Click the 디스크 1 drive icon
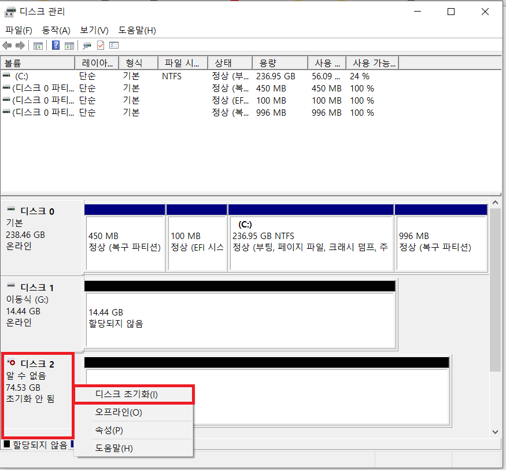 click(x=11, y=285)
